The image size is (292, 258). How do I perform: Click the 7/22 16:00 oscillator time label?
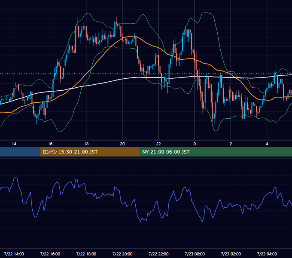50,254
